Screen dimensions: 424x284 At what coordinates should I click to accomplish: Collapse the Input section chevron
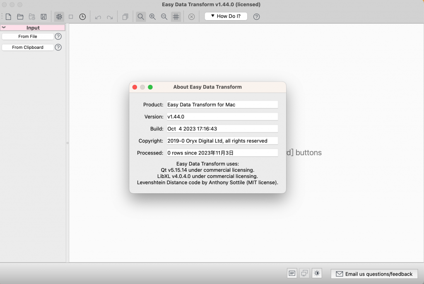tap(3, 27)
